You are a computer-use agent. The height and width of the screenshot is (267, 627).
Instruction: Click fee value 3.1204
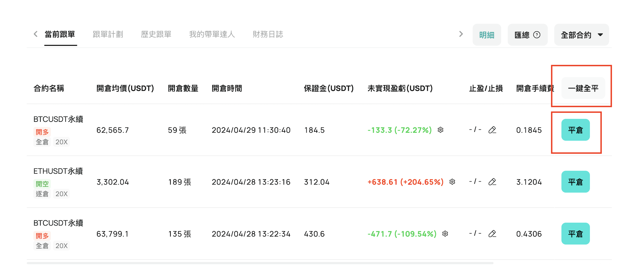(x=529, y=182)
